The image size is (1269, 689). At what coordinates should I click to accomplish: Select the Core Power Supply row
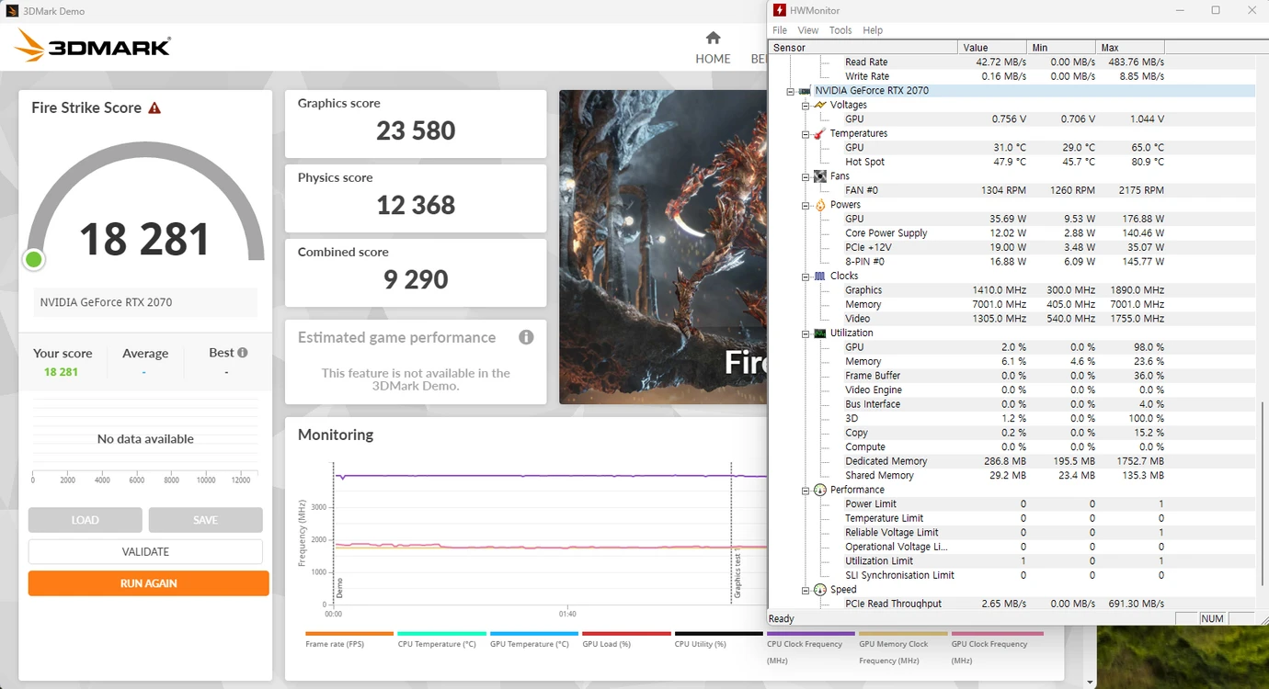point(1012,233)
